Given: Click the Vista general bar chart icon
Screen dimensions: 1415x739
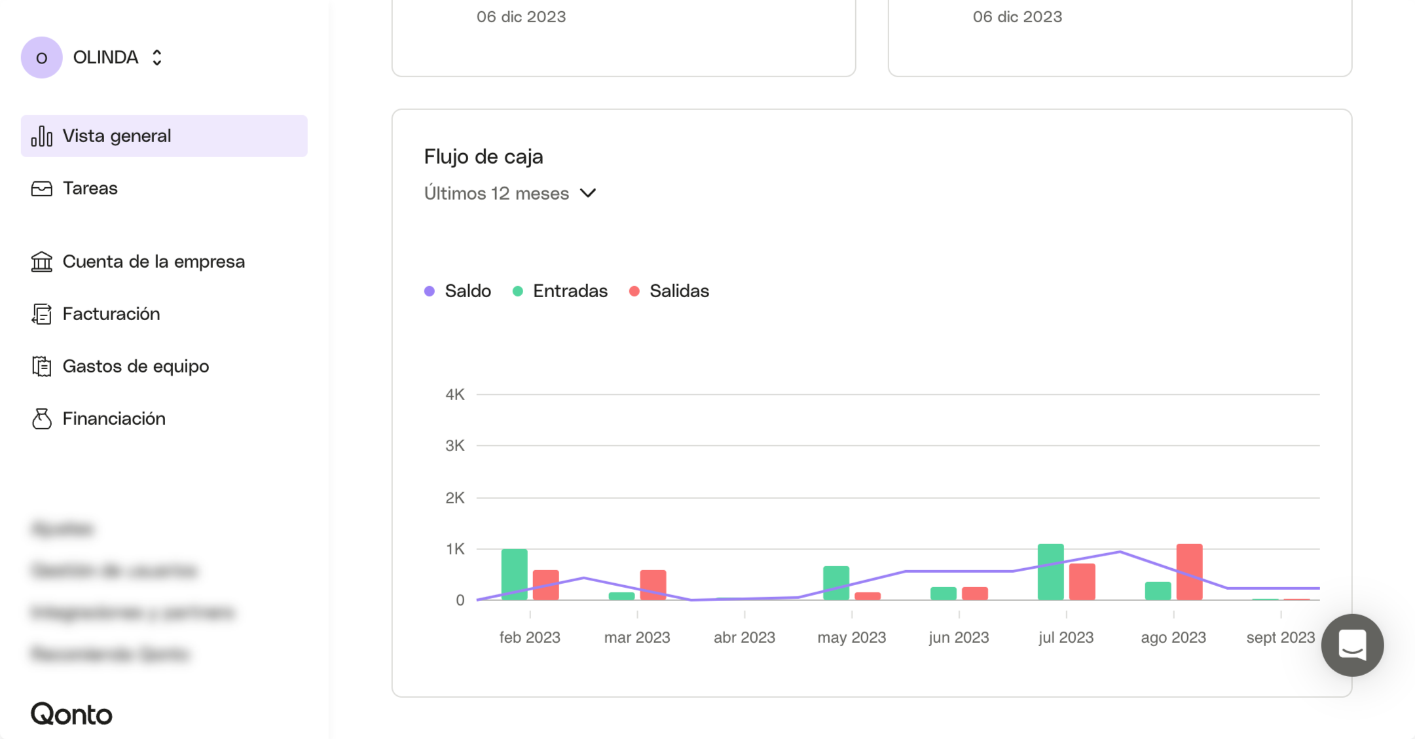Looking at the screenshot, I should (x=41, y=136).
